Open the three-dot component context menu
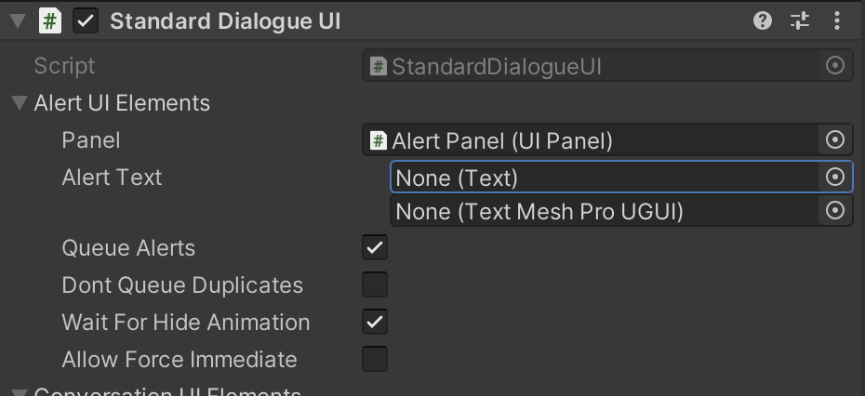 [837, 21]
